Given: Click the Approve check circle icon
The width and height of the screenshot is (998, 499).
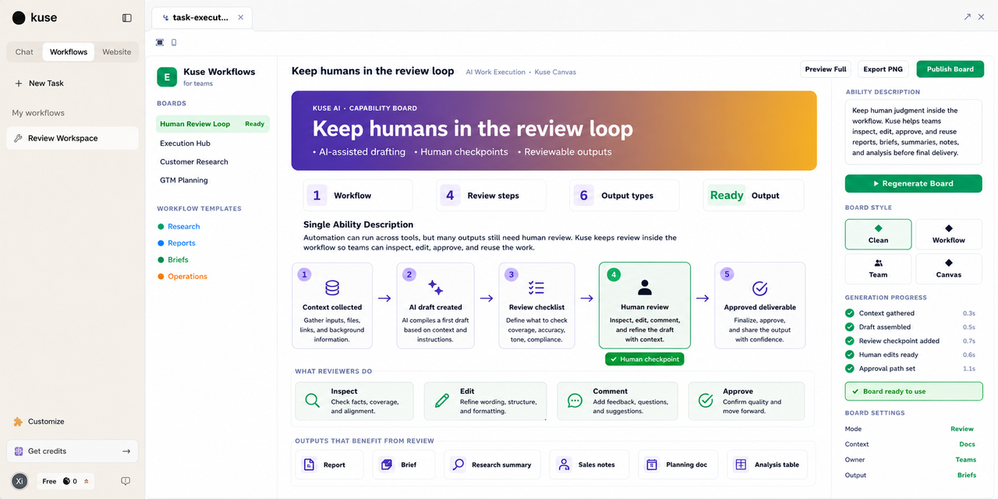Looking at the screenshot, I should (x=706, y=401).
